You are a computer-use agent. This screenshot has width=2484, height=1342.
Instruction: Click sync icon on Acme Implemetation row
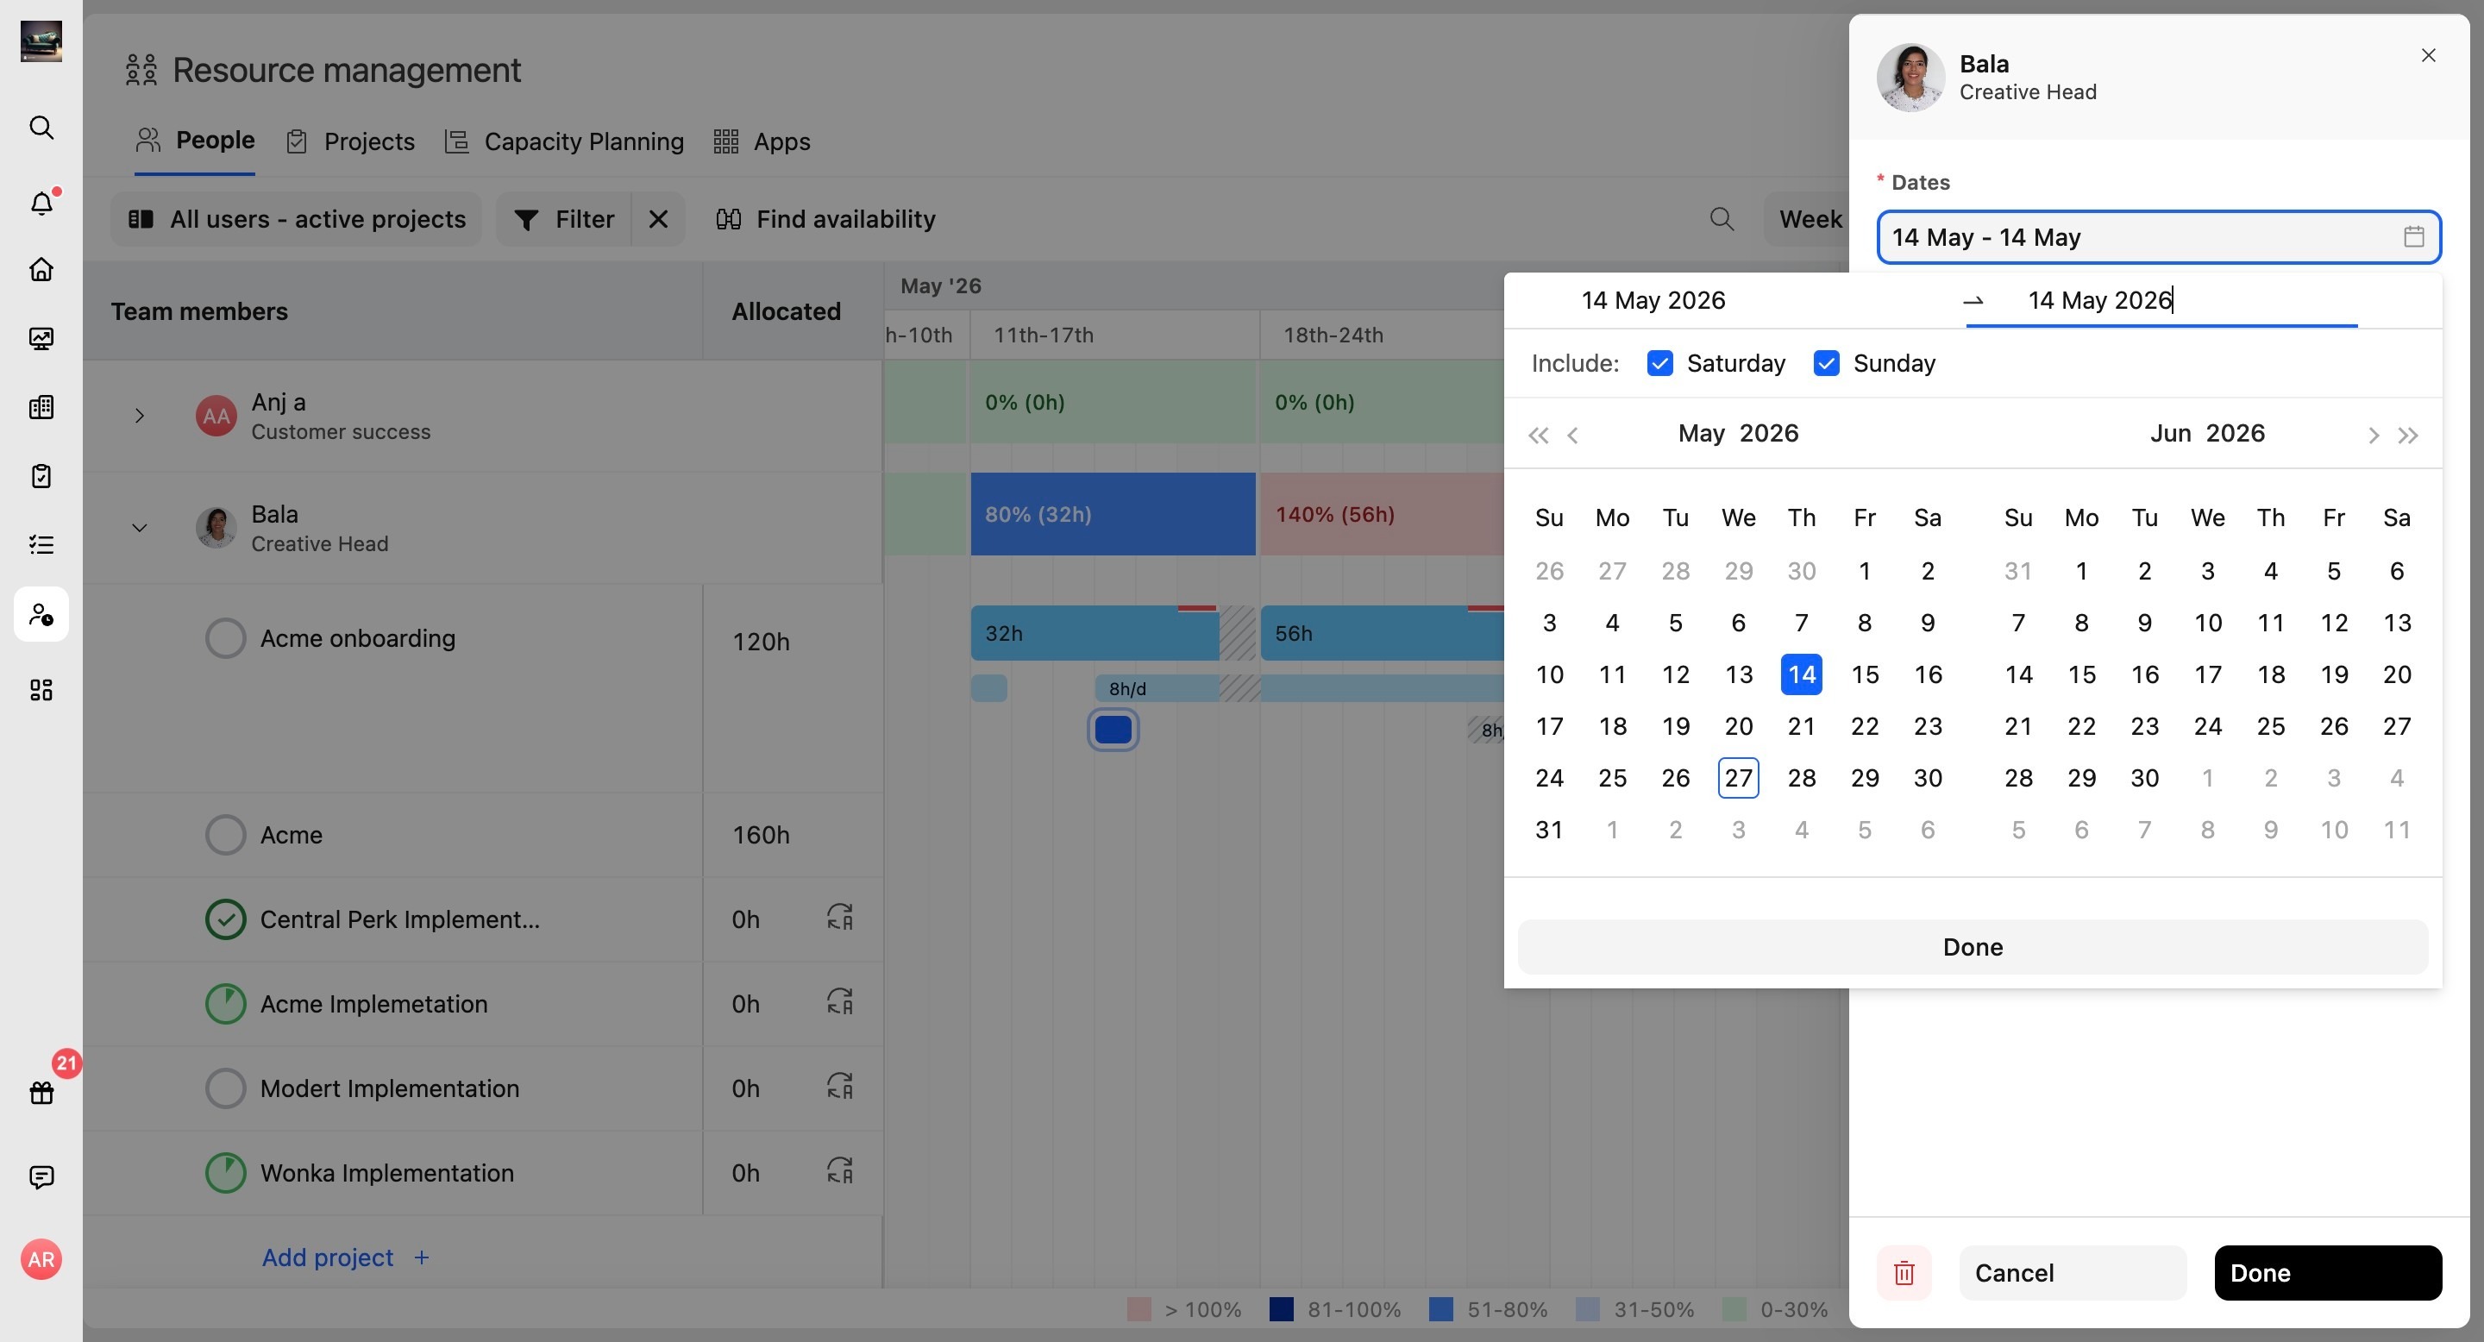(840, 1001)
